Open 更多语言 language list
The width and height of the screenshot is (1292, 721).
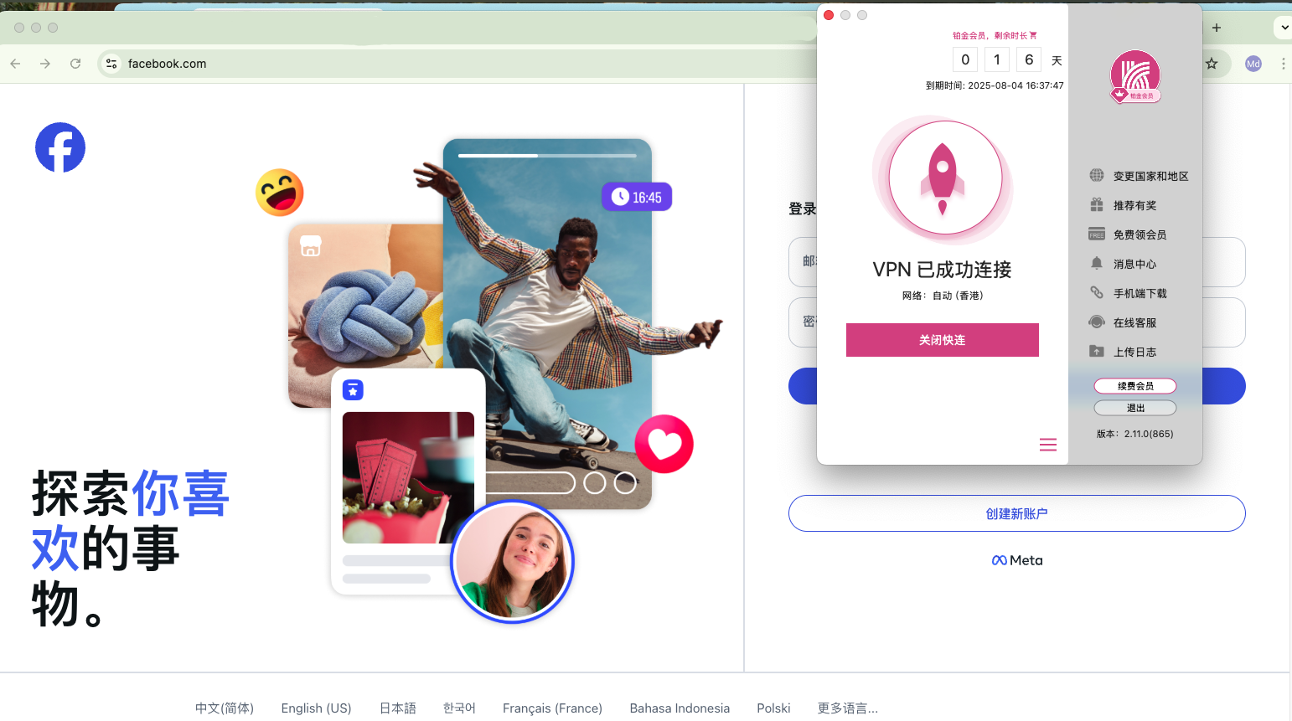coord(848,708)
